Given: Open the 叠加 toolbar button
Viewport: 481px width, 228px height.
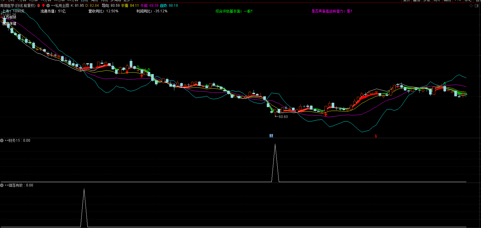Looking at the screenshot, I should click(x=417, y=1).
